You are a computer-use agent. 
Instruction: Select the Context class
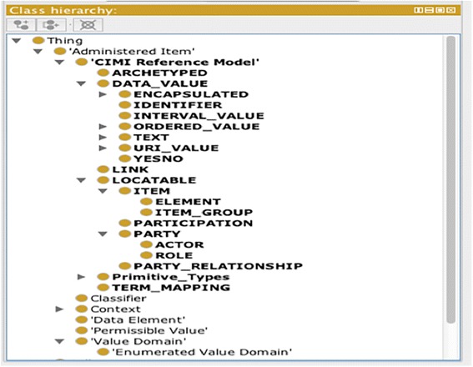point(115,309)
